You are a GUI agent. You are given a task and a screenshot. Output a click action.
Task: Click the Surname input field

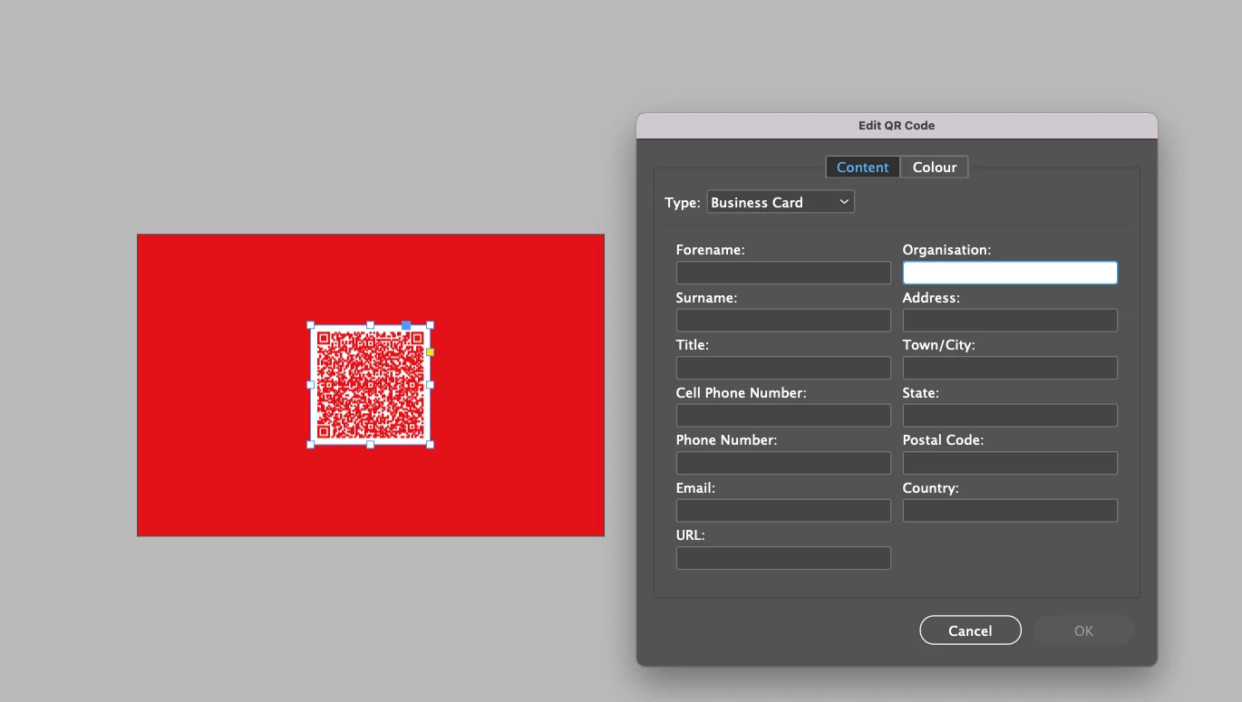[x=783, y=320]
